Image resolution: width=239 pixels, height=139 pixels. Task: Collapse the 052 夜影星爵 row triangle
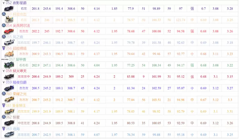4,3
